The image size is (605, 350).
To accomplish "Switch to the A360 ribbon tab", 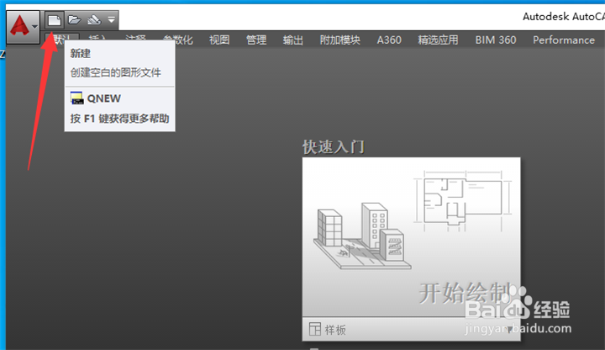I will pos(389,40).
